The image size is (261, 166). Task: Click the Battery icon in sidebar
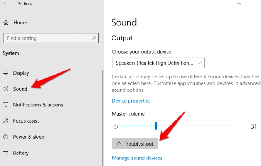tap(6, 153)
